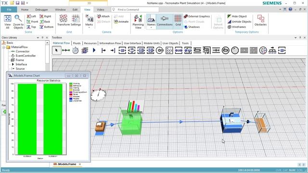Open the Class Library panel options arrow
Viewport: 308px width, 173px height.
pyautogui.click(x=38, y=37)
